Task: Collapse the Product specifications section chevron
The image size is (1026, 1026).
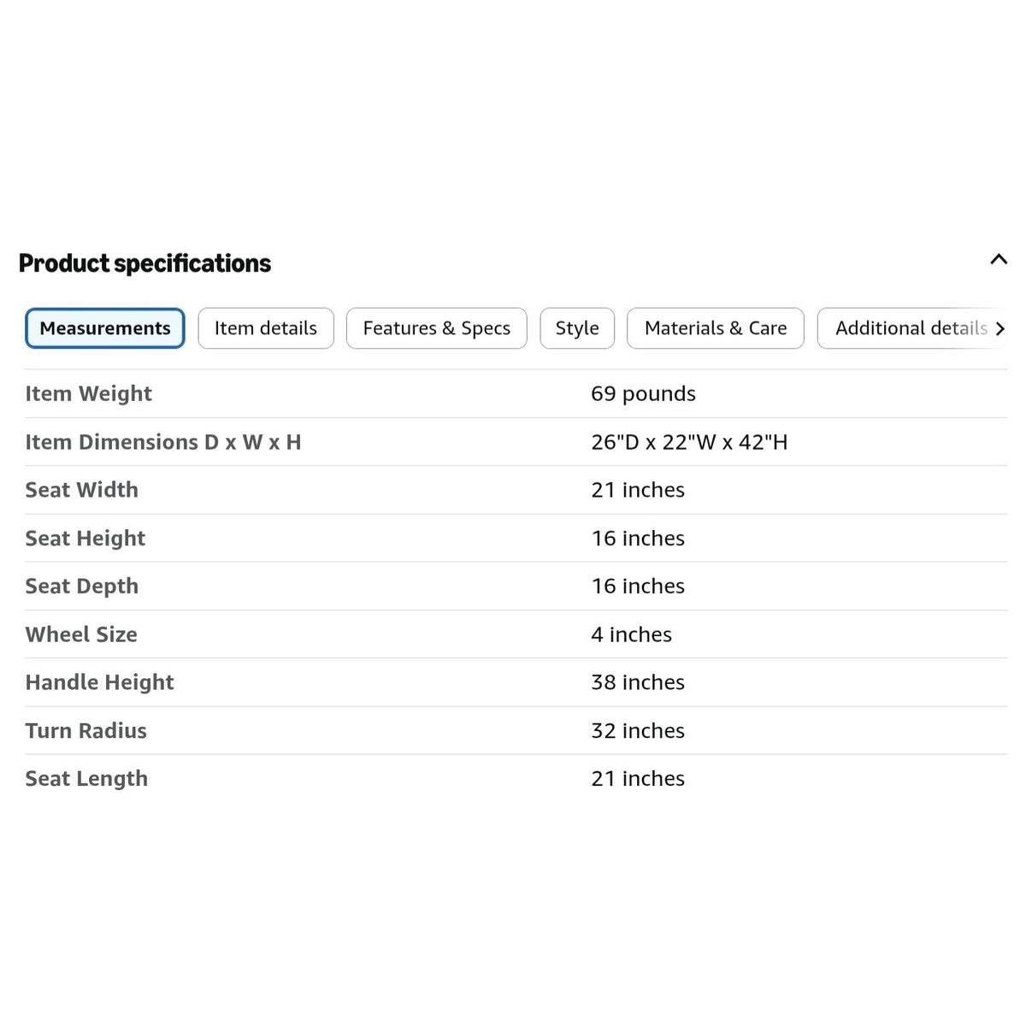Action: coord(998,259)
